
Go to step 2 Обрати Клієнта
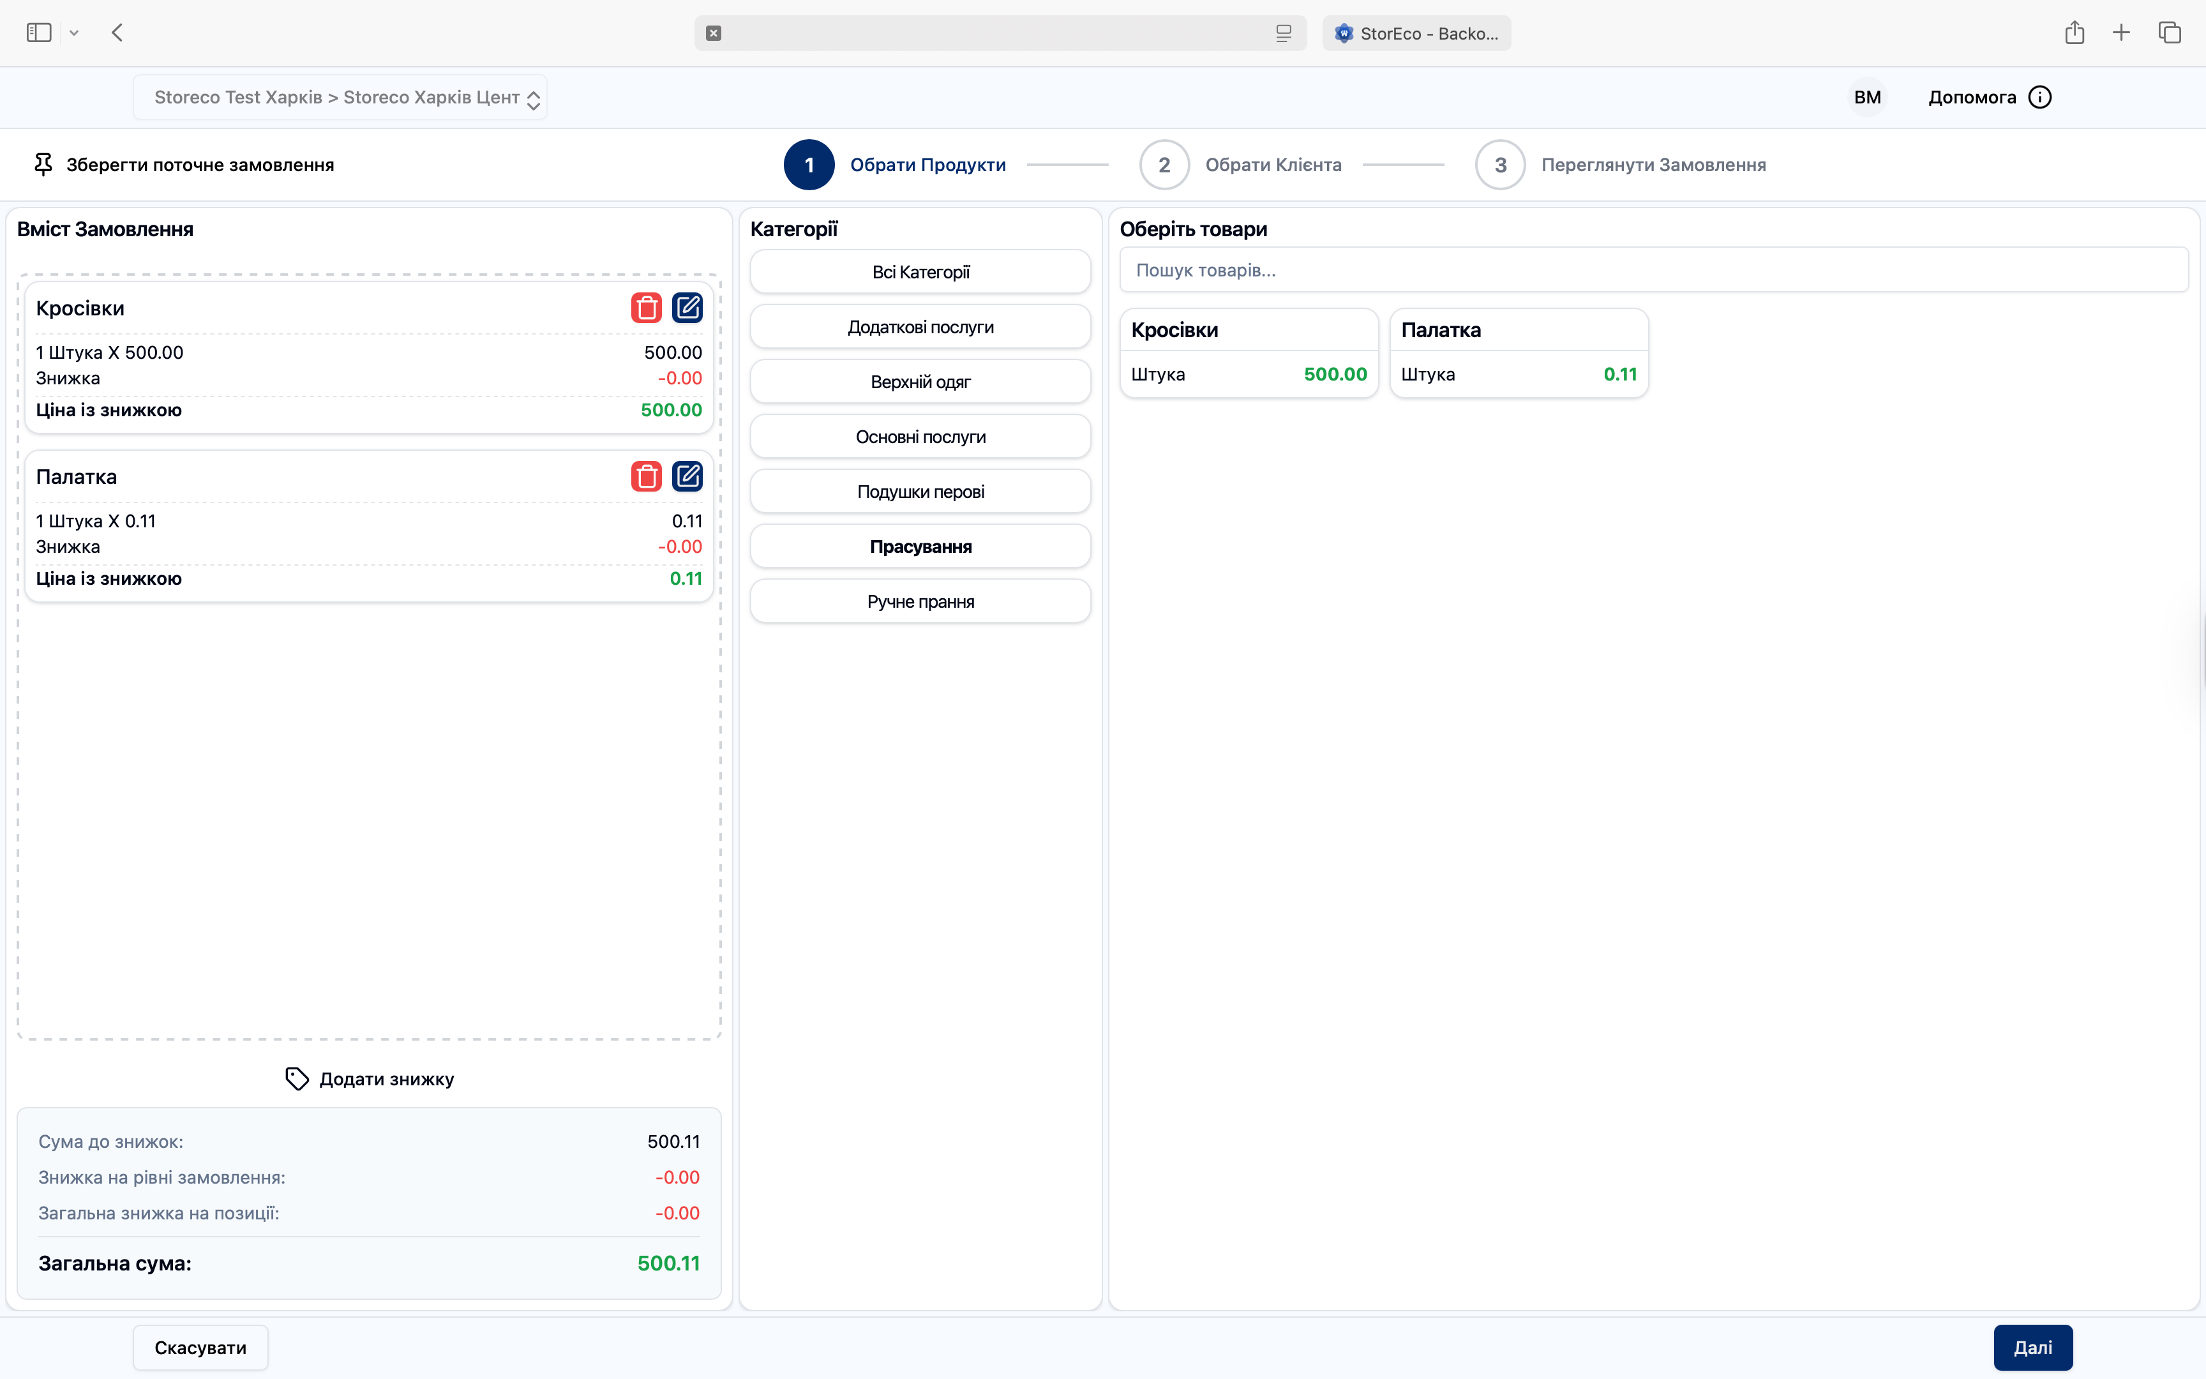[1164, 165]
